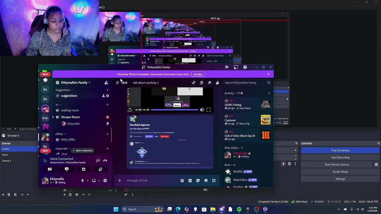Collapse the Vc category
Screen dimensions: 381x214
point(58,105)
